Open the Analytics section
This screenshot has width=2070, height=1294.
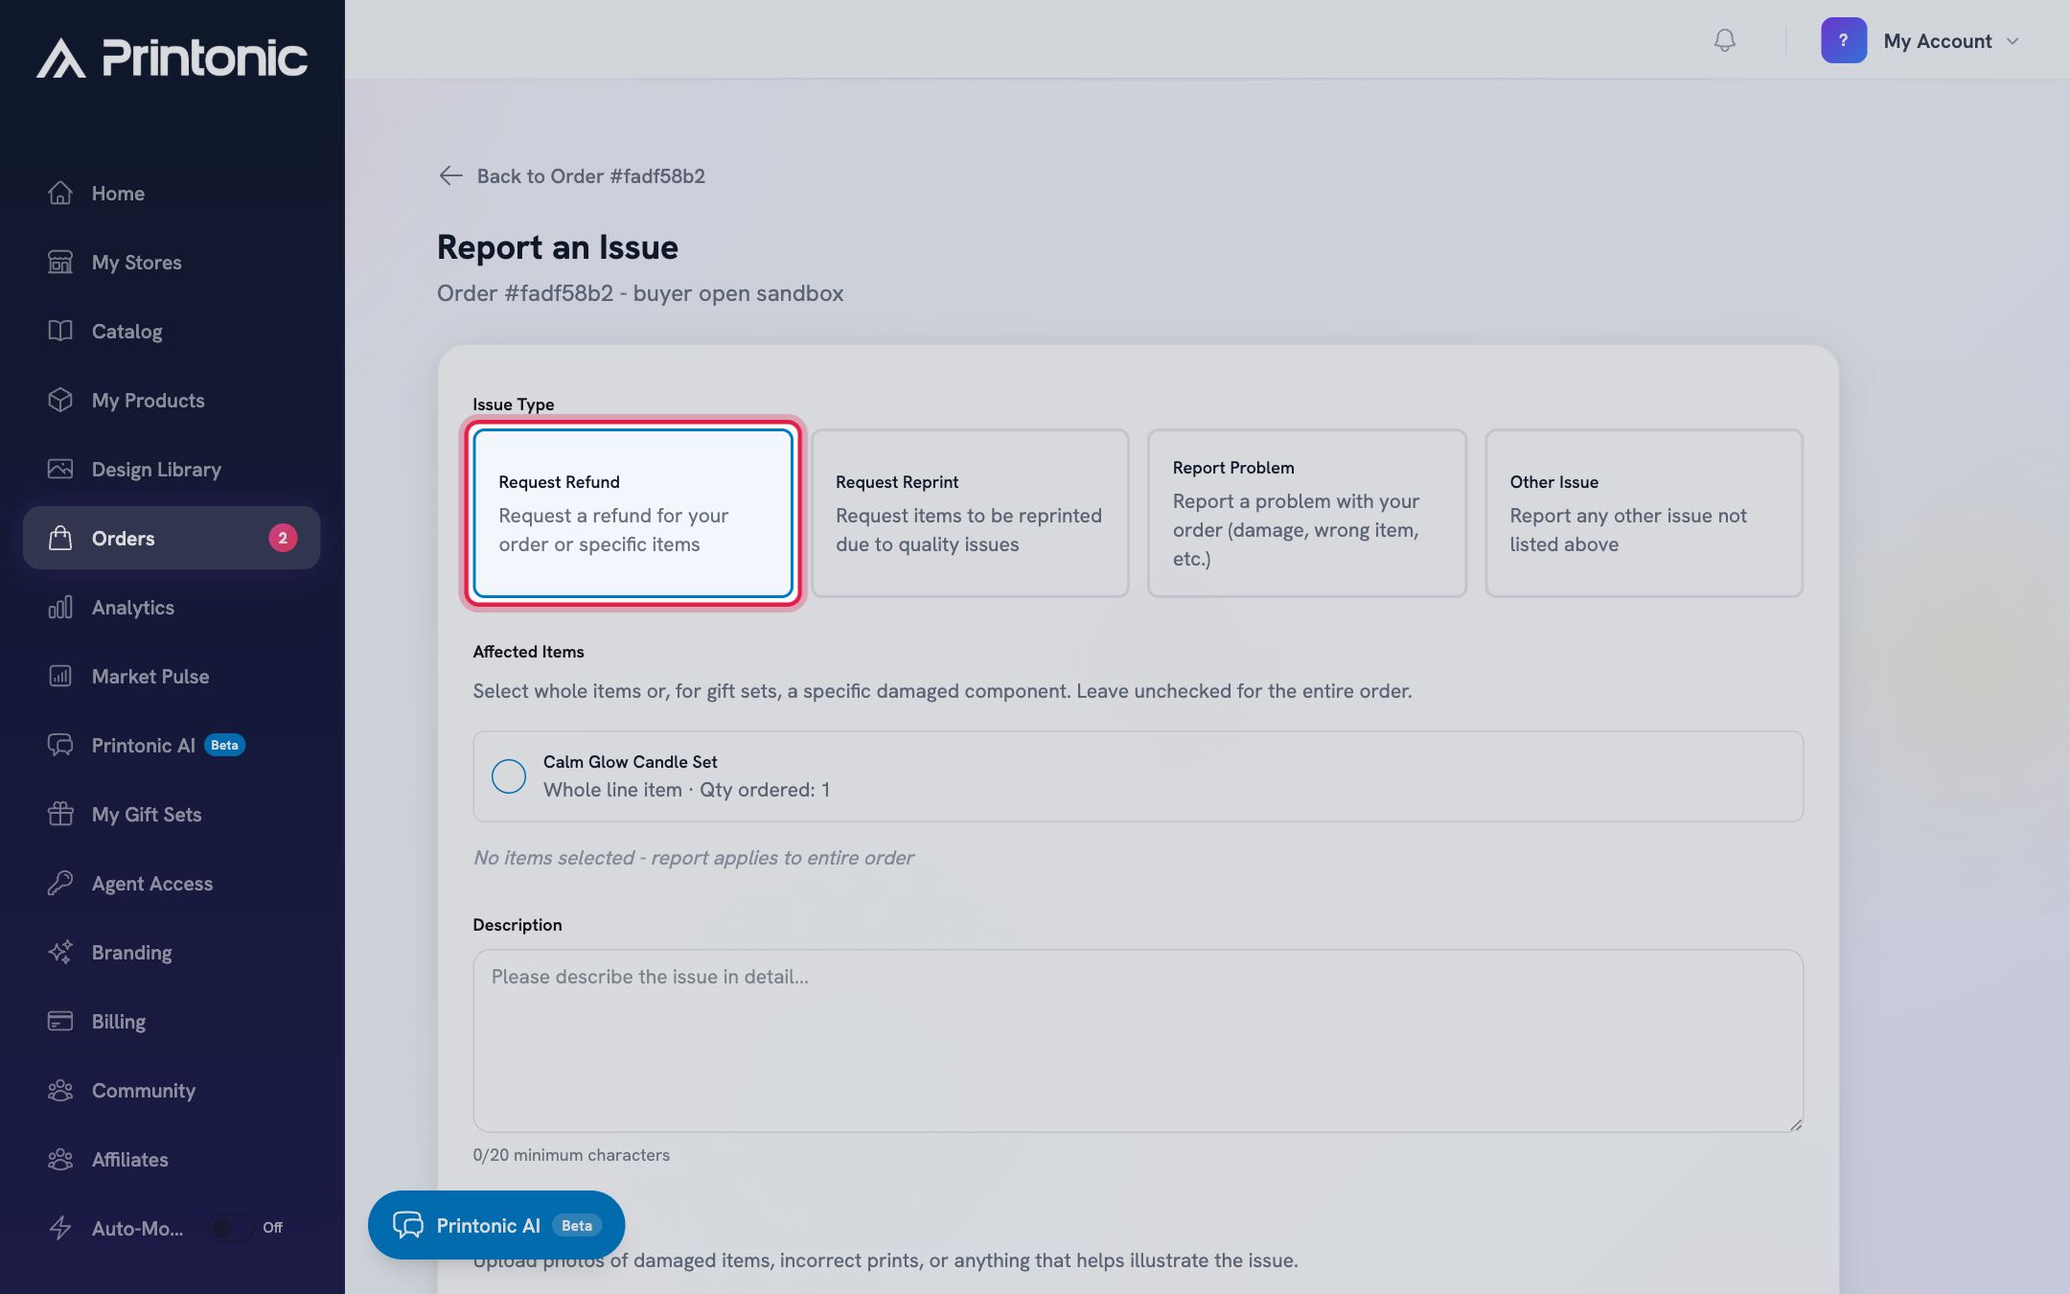(172, 607)
